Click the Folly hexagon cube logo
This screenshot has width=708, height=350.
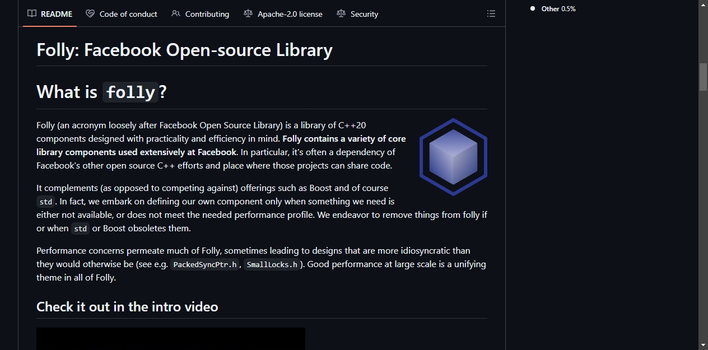click(453, 157)
